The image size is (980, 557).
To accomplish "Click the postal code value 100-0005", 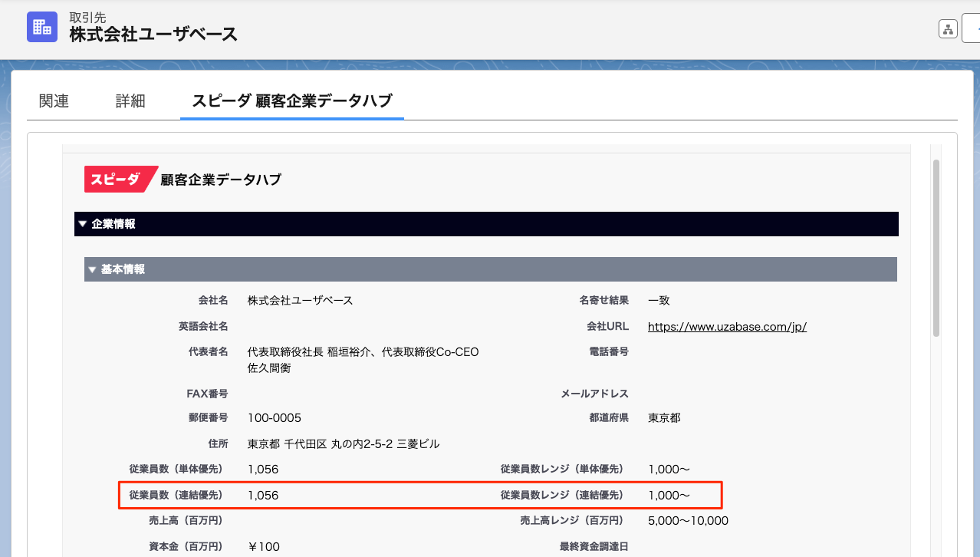I will coord(275,418).
